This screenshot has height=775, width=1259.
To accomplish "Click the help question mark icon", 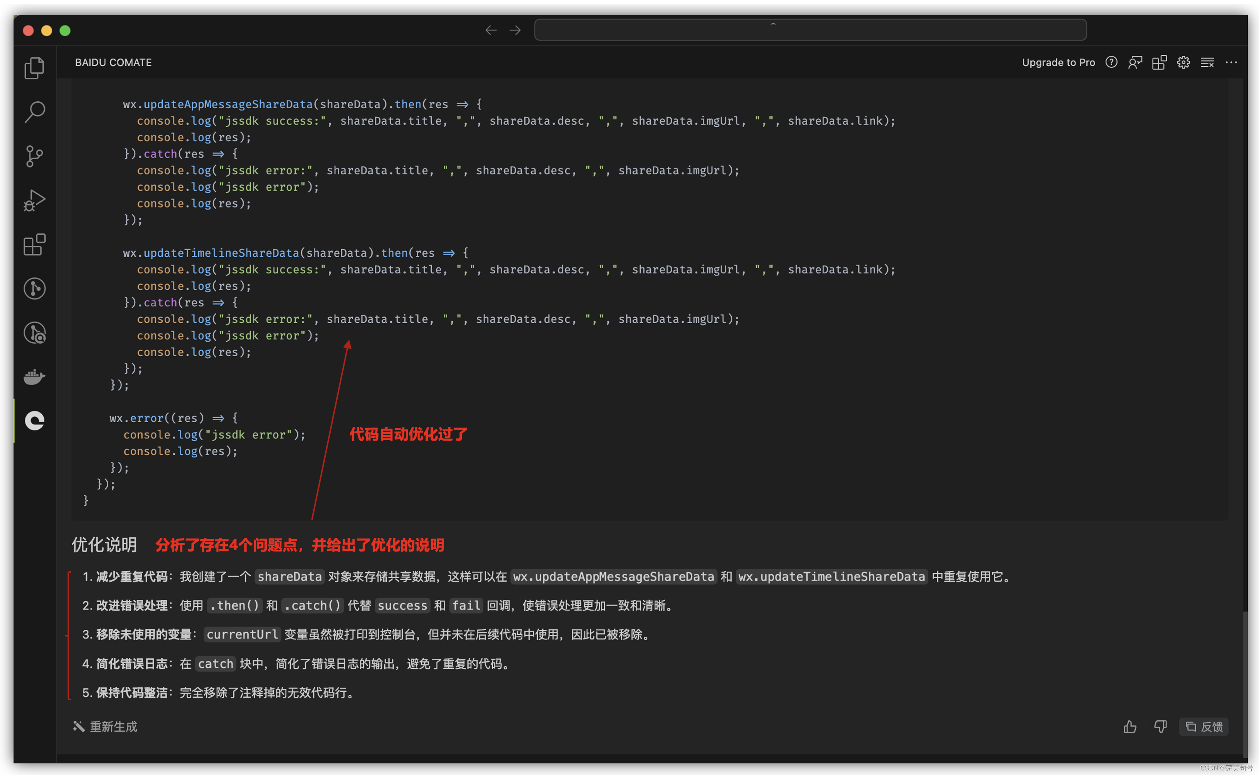I will pyautogui.click(x=1111, y=62).
